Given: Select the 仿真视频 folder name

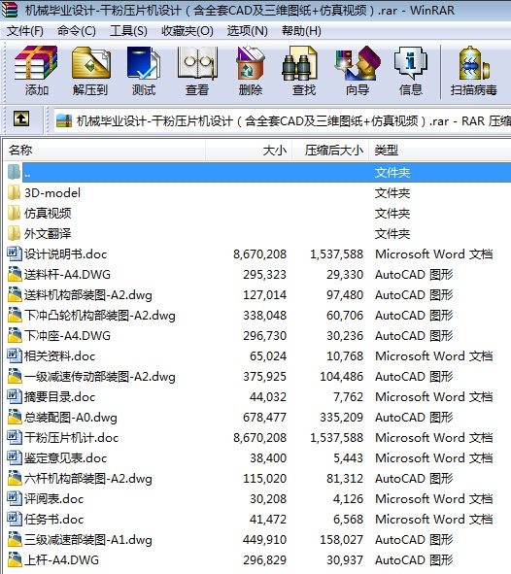Looking at the screenshot, I should (x=48, y=214).
